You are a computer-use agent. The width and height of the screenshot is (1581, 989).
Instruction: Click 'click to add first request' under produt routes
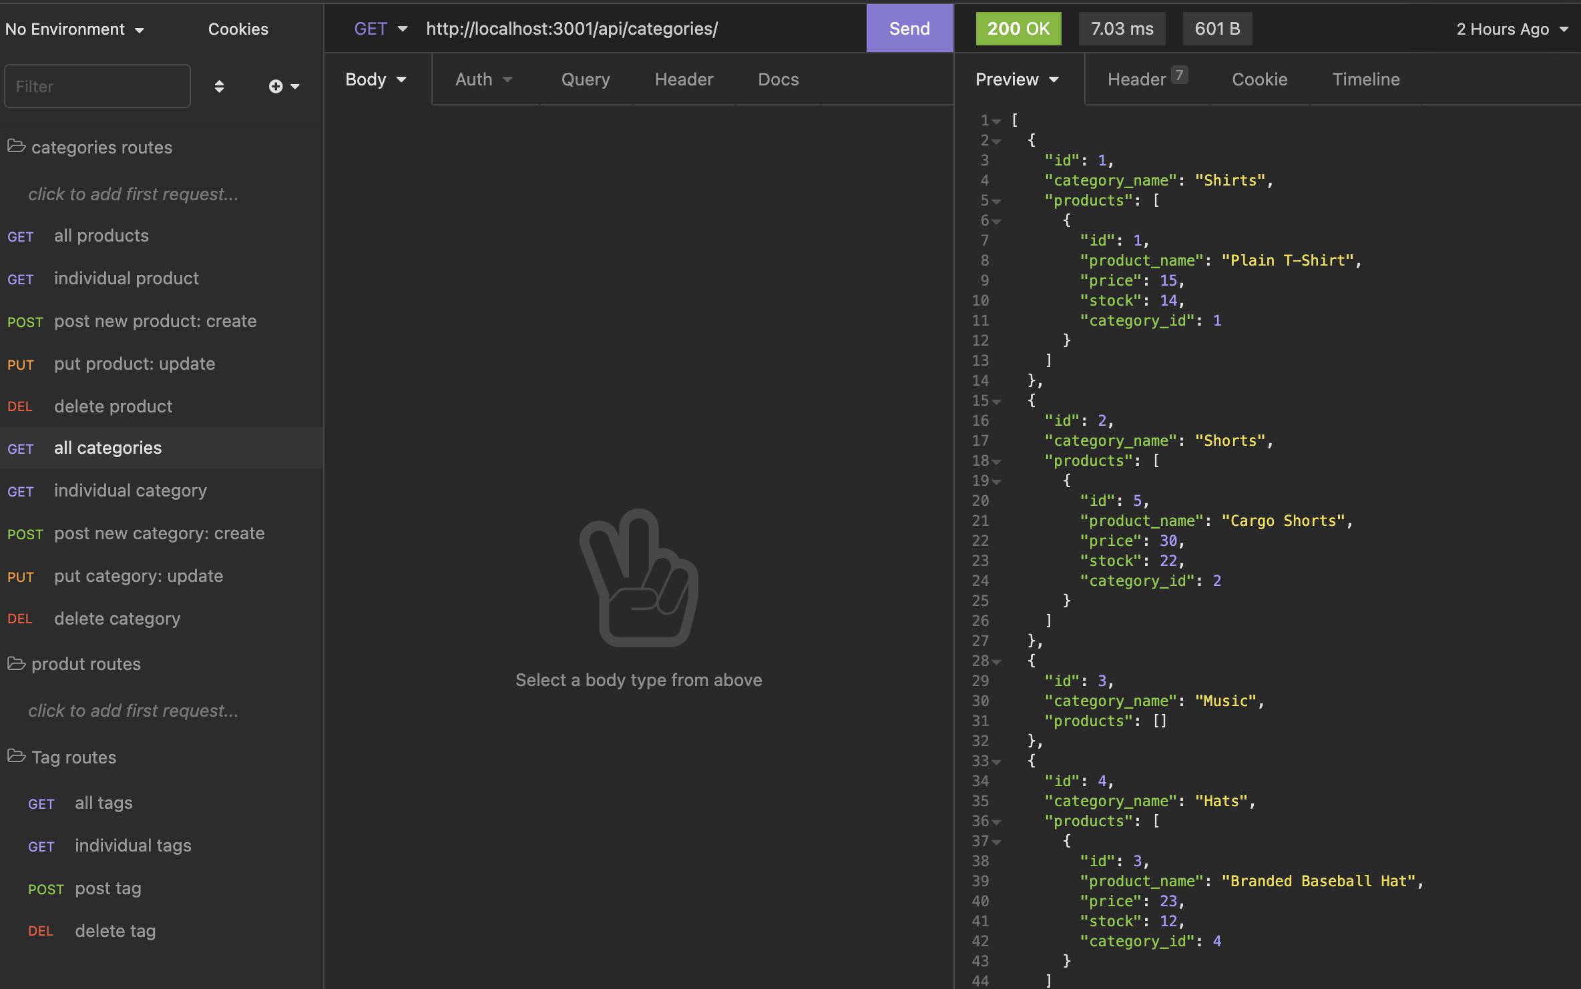(132, 710)
